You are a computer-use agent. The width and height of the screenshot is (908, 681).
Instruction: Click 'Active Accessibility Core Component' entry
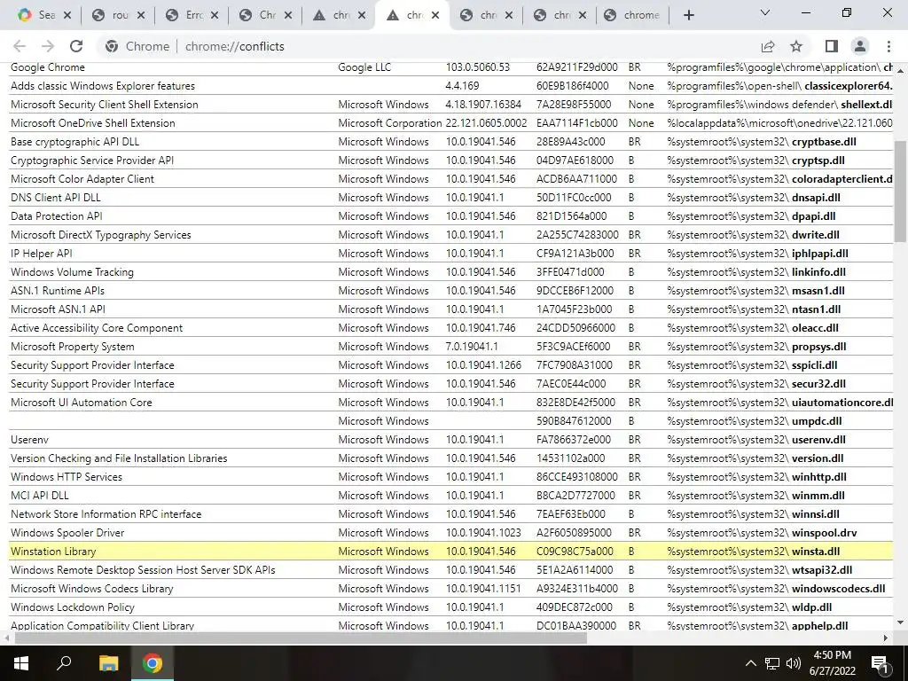(97, 328)
